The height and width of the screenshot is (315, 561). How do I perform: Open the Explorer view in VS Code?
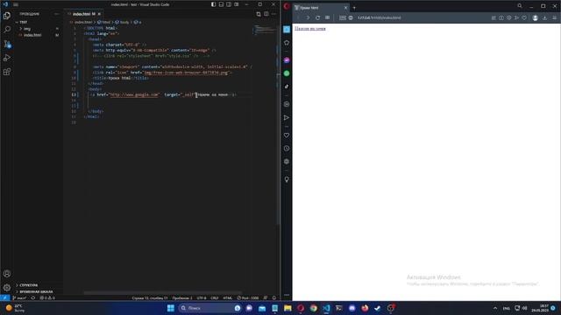point(7,16)
